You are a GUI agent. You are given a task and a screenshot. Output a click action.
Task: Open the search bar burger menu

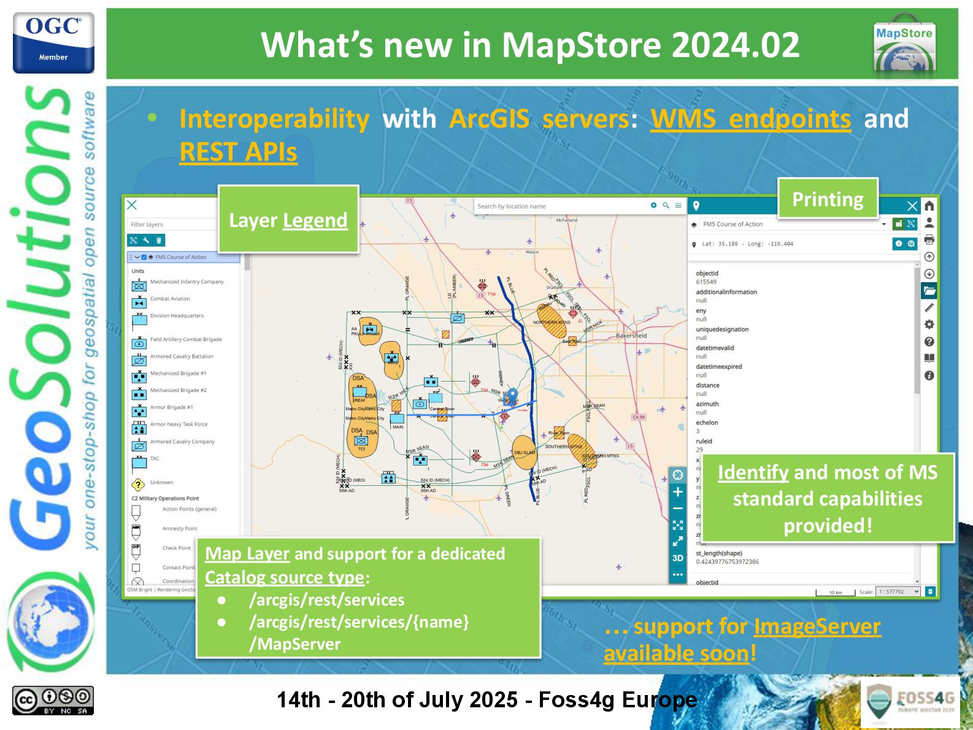click(678, 206)
